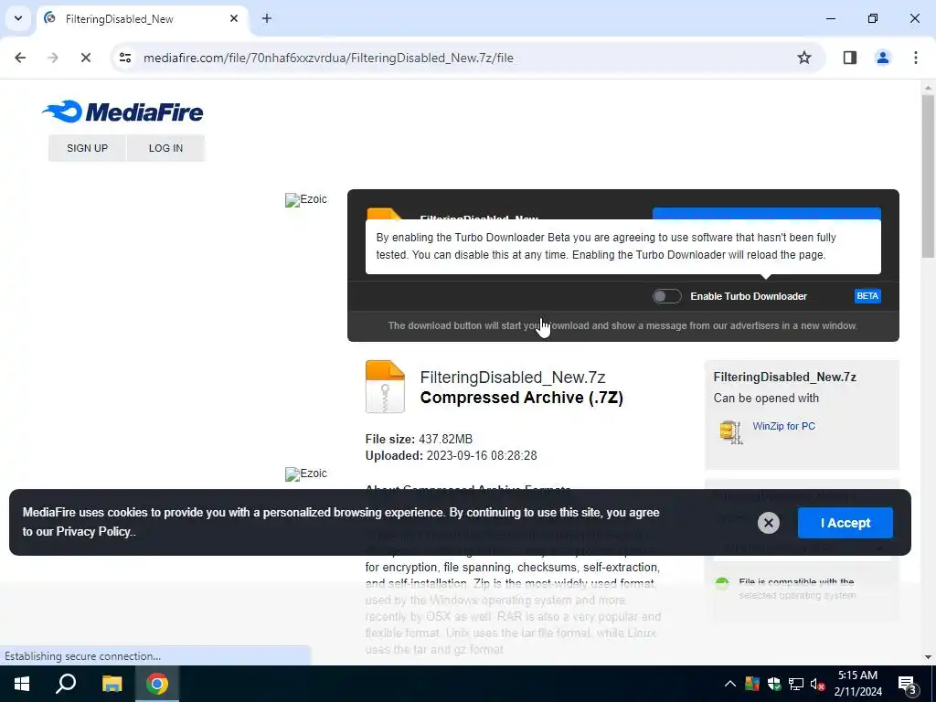
Task: Click the LOG IN button
Action: 166,148
